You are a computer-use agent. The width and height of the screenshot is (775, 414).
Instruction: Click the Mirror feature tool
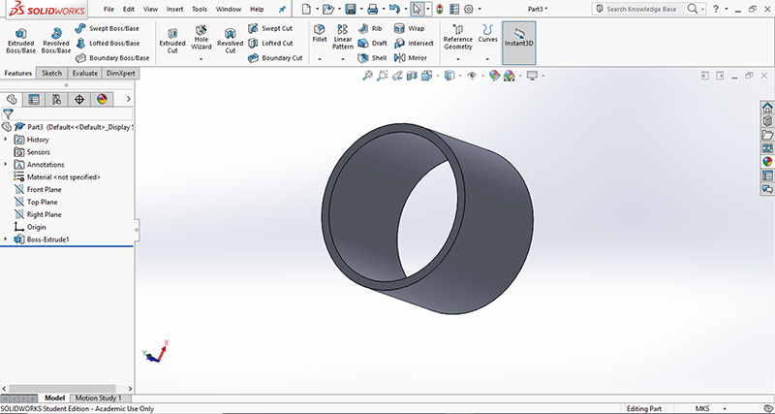pos(411,58)
